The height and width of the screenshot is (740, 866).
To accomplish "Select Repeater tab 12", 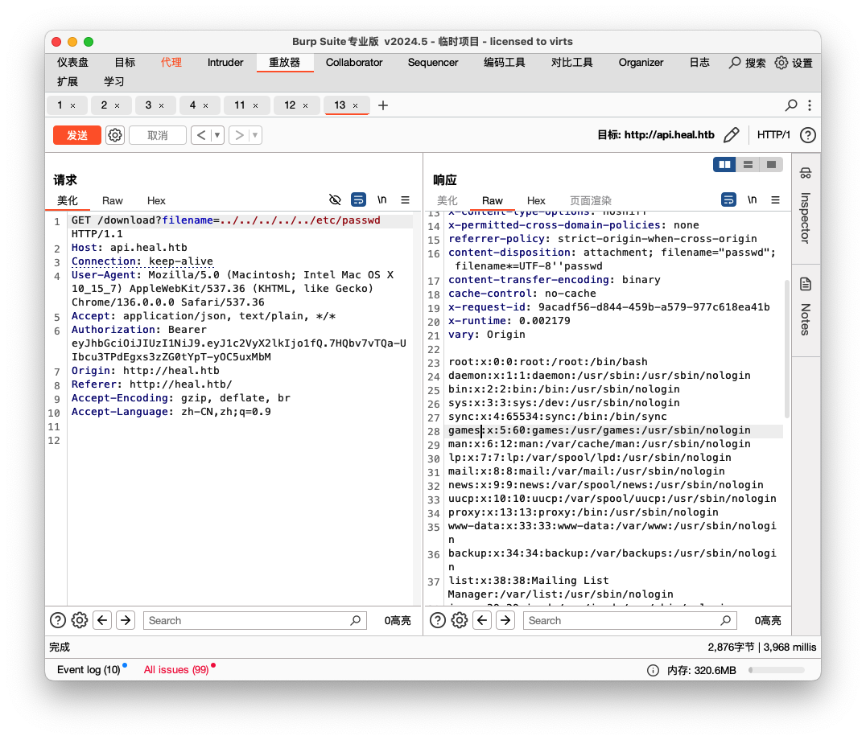I will pyautogui.click(x=290, y=105).
